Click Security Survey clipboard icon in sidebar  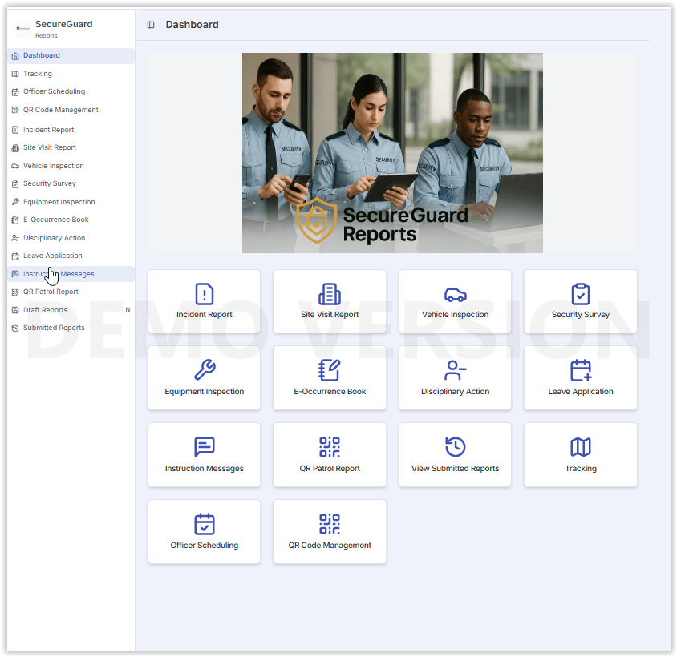15,184
